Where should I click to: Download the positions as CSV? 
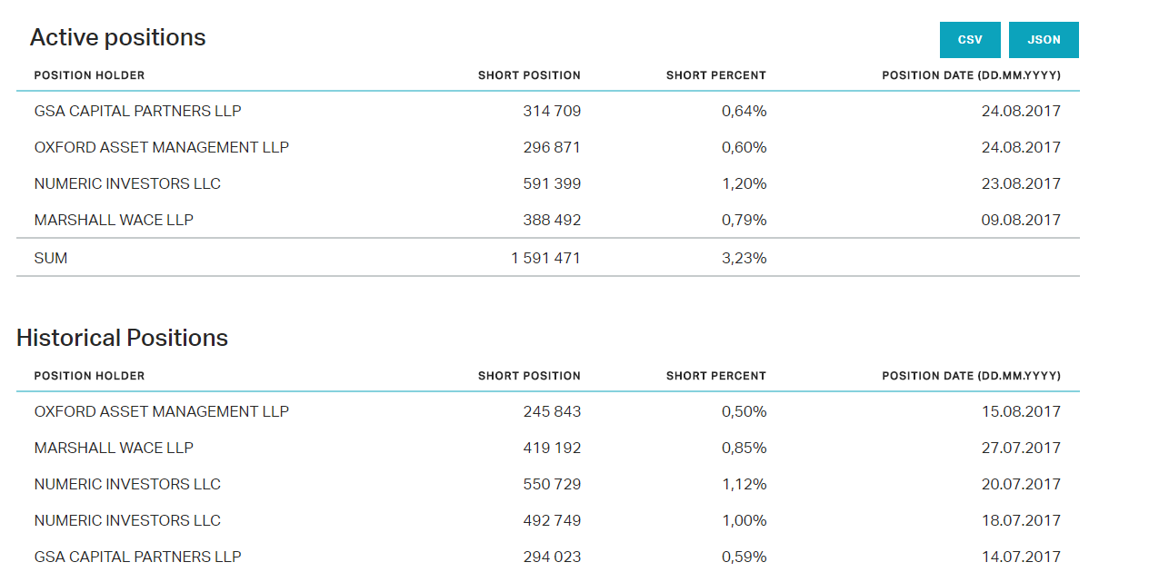(970, 40)
